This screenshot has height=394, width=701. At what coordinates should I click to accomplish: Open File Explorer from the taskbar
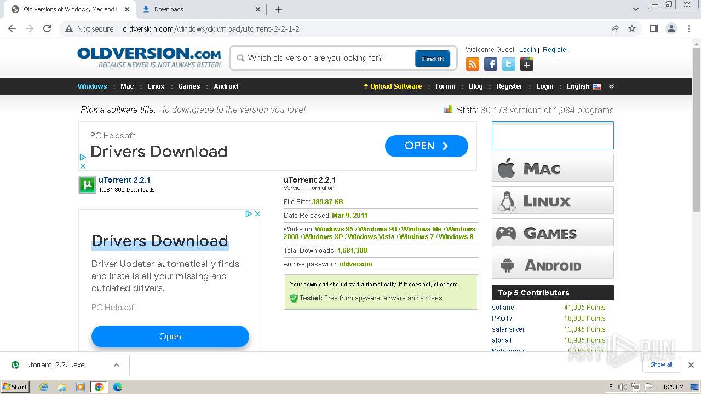click(x=62, y=387)
